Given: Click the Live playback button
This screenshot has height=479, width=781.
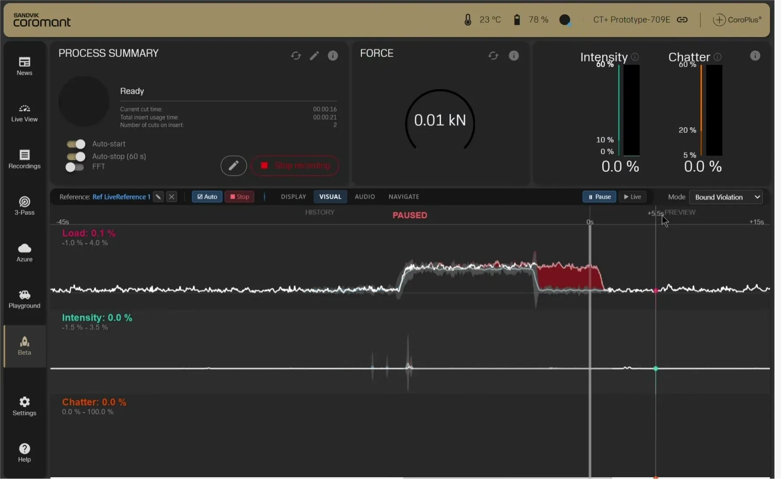Looking at the screenshot, I should click(632, 197).
